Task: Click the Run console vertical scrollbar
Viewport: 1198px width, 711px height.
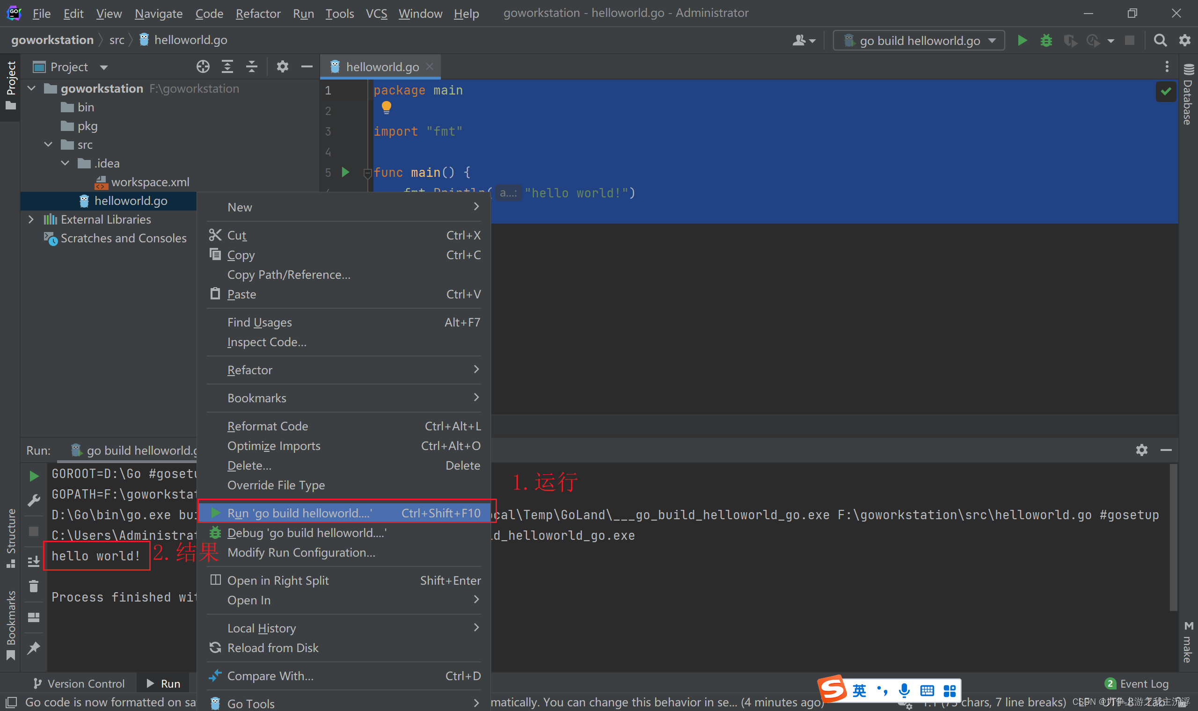Action: [1173, 537]
